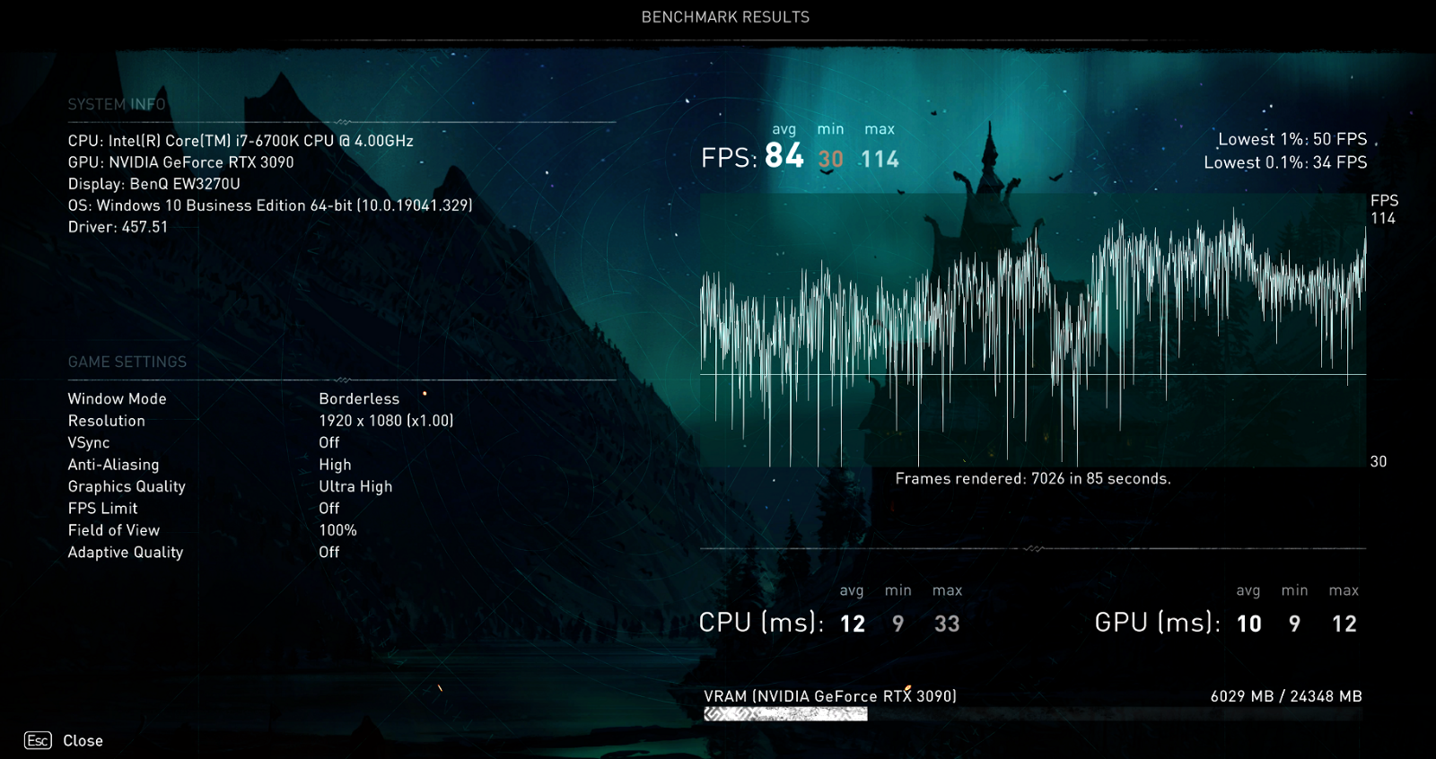Click the Display BenQ EW3270U line
The image size is (1436, 759).
(154, 184)
